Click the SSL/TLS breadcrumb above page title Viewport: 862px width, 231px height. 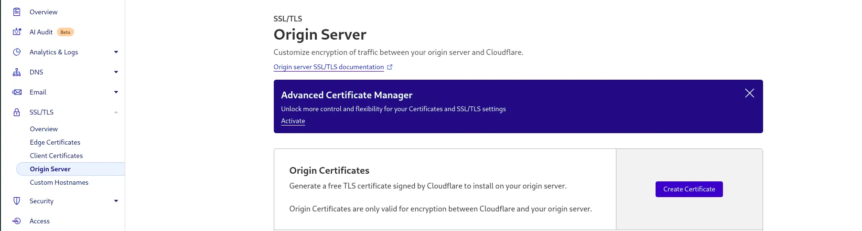(288, 19)
